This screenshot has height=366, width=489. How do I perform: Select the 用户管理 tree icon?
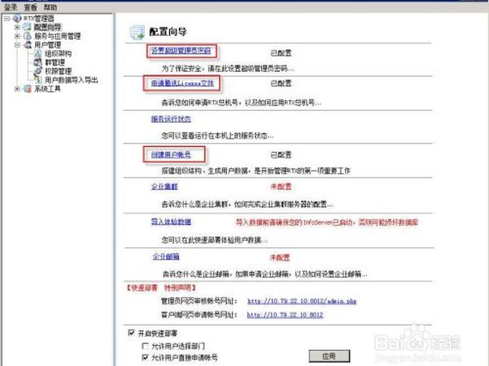click(x=28, y=45)
